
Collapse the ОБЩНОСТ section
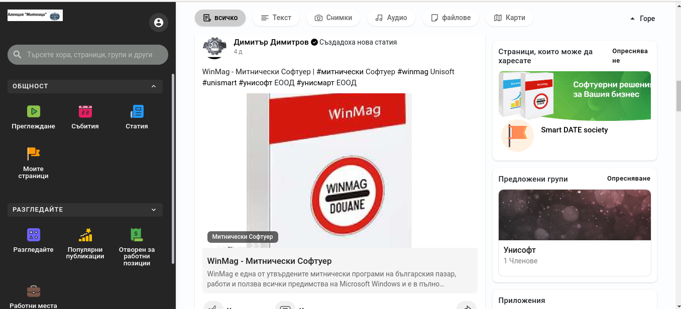pyautogui.click(x=154, y=86)
